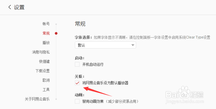Enable the 开机自动运行 checkbox
Viewport: 216px width, 109px height.
[x=77, y=64]
